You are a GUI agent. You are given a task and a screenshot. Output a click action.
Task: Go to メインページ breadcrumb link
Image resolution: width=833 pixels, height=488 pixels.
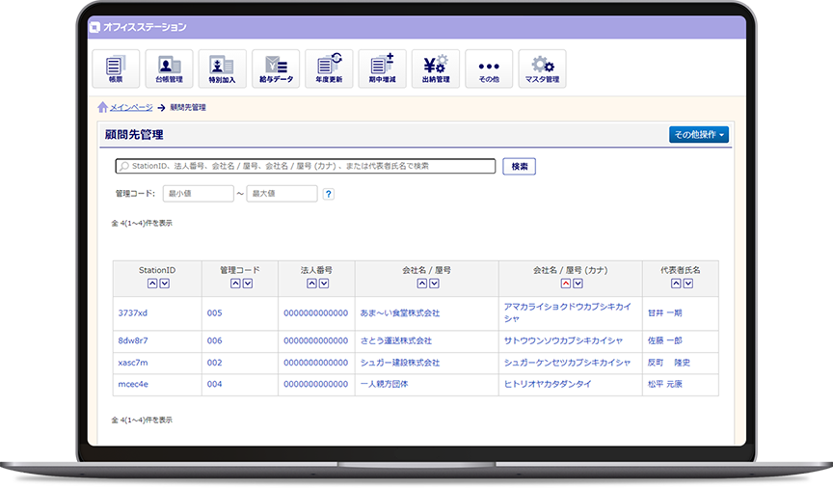coord(131,107)
